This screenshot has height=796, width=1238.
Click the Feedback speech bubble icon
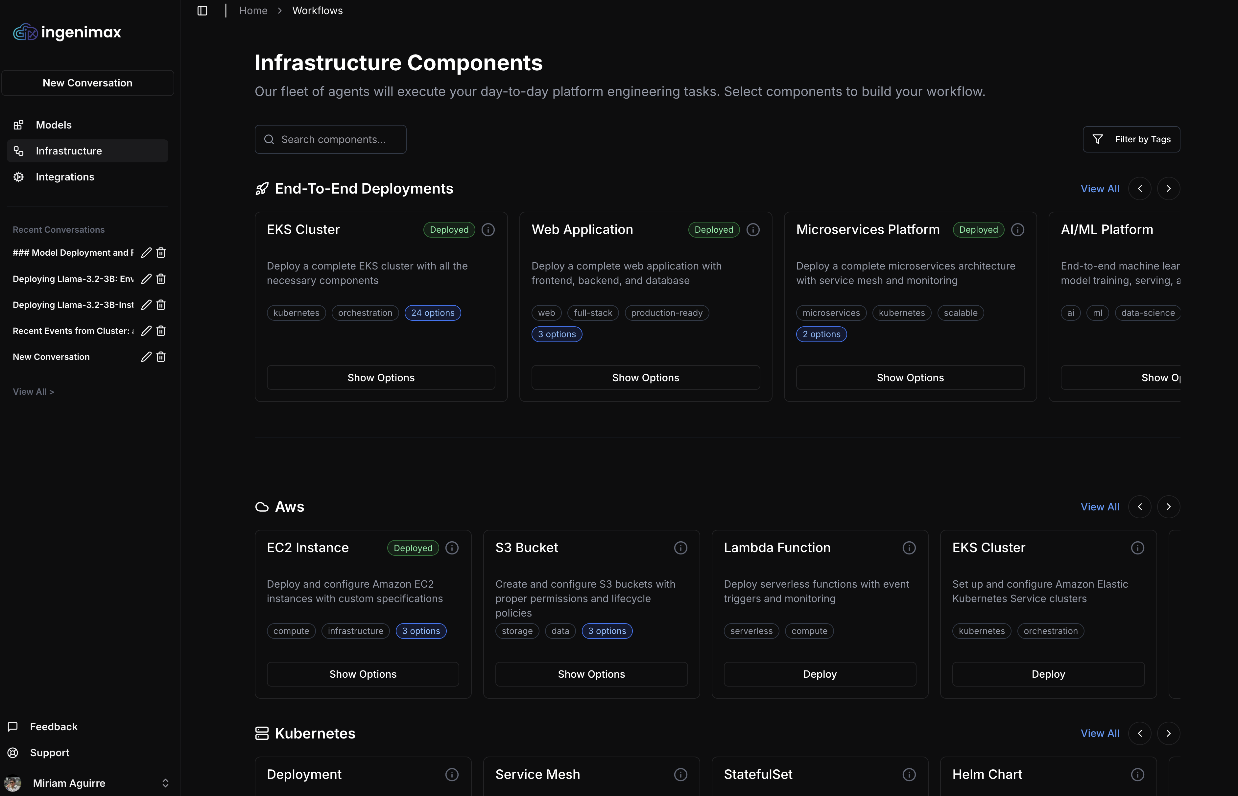click(x=13, y=726)
